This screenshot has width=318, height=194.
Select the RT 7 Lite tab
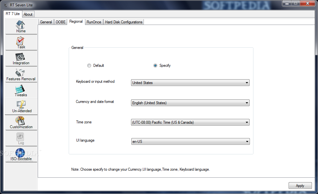(x=12, y=14)
